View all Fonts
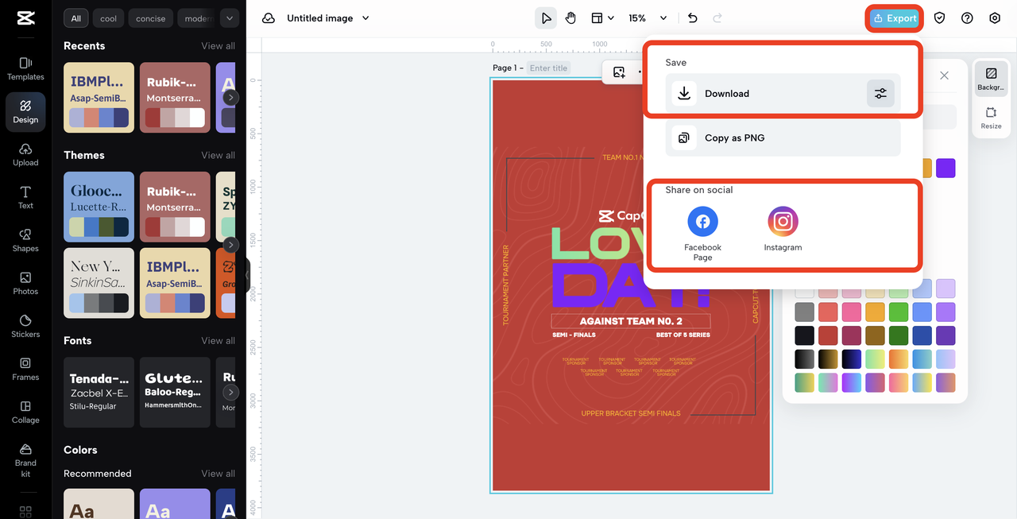 218,340
